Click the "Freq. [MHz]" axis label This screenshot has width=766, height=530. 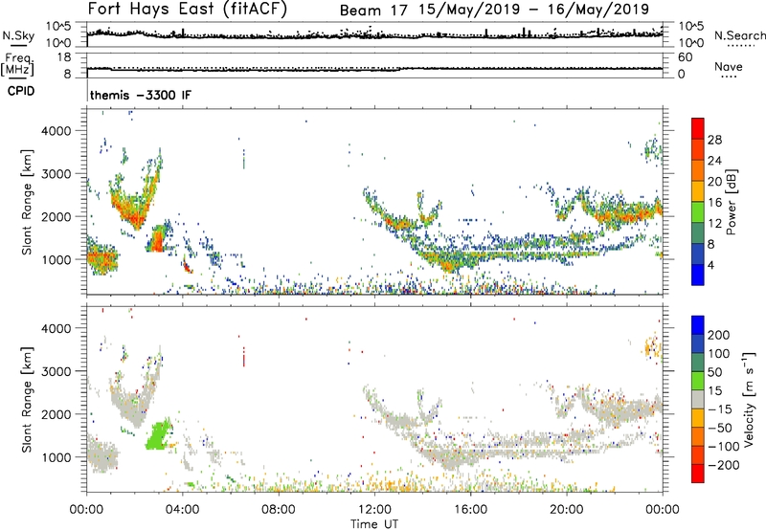tap(17, 64)
